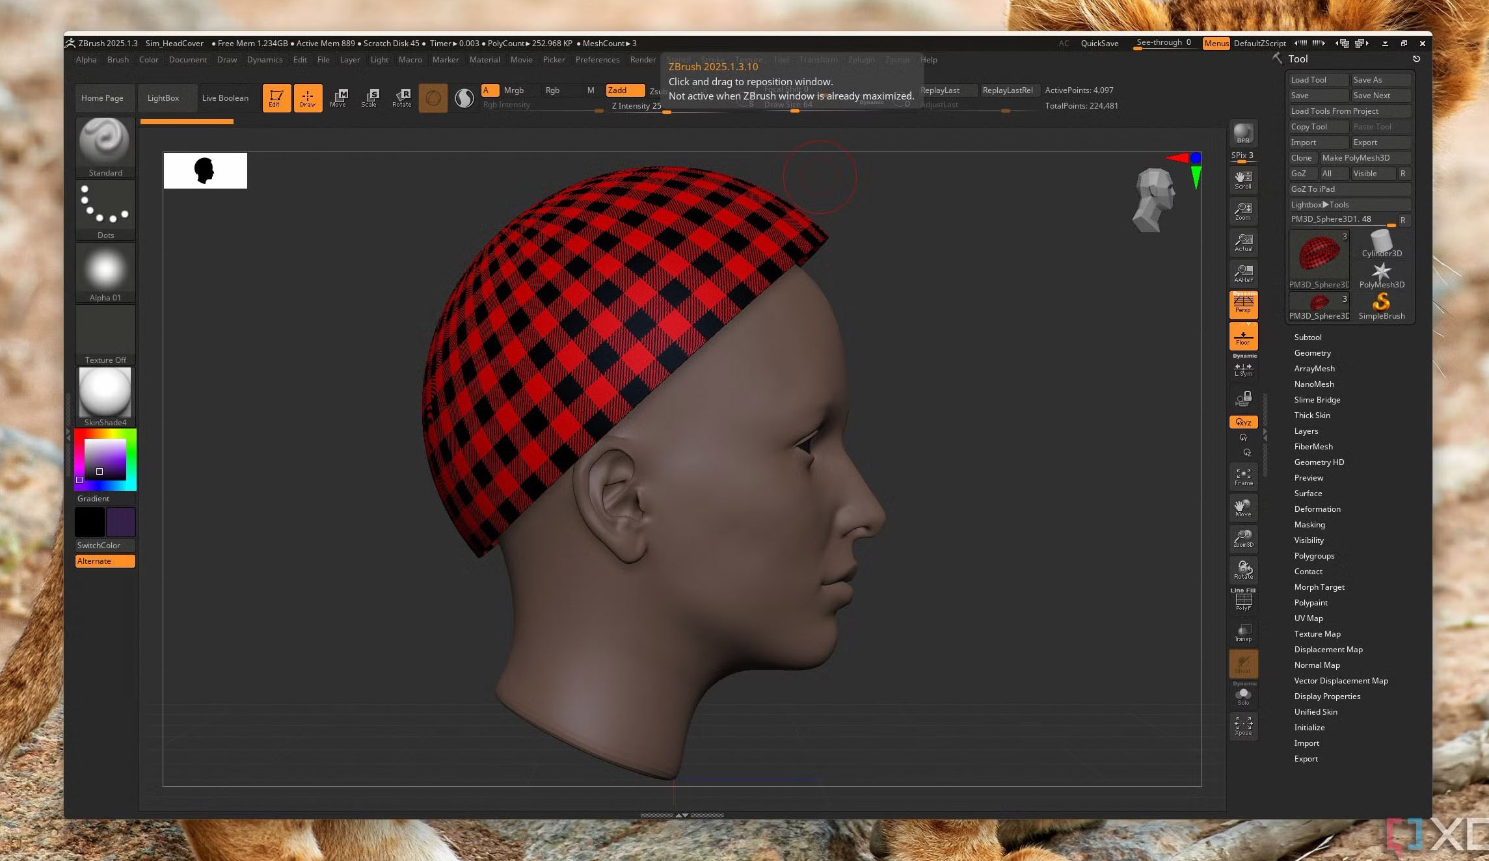Activate the Draw mode button
This screenshot has height=861, width=1489.
308,98
